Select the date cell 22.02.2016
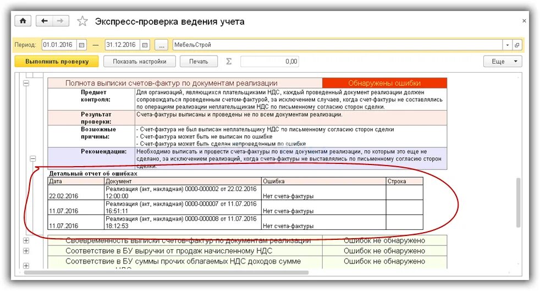The image size is (540, 291). point(76,193)
